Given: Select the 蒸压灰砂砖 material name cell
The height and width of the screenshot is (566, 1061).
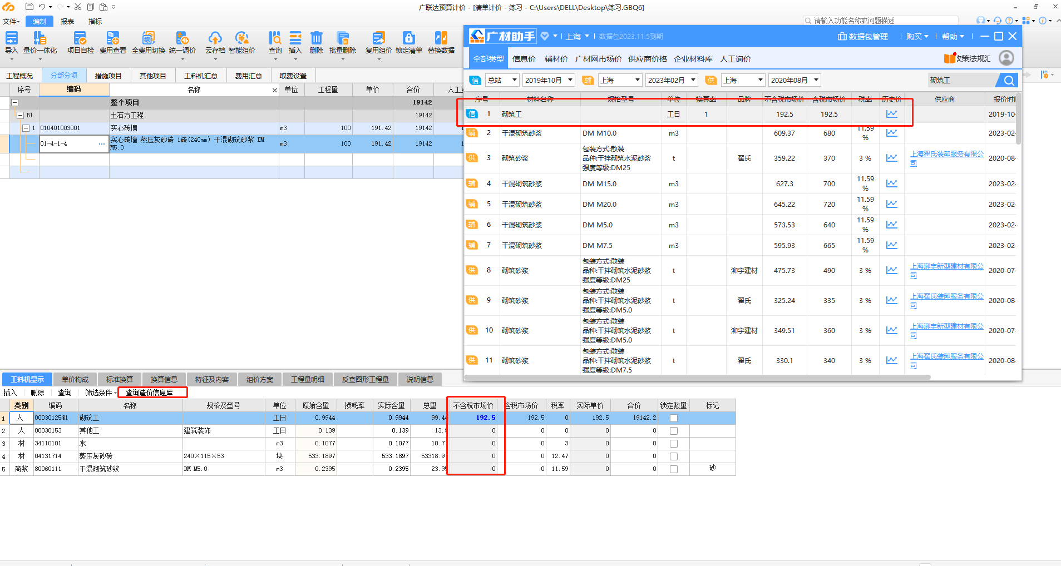Looking at the screenshot, I should coord(130,456).
